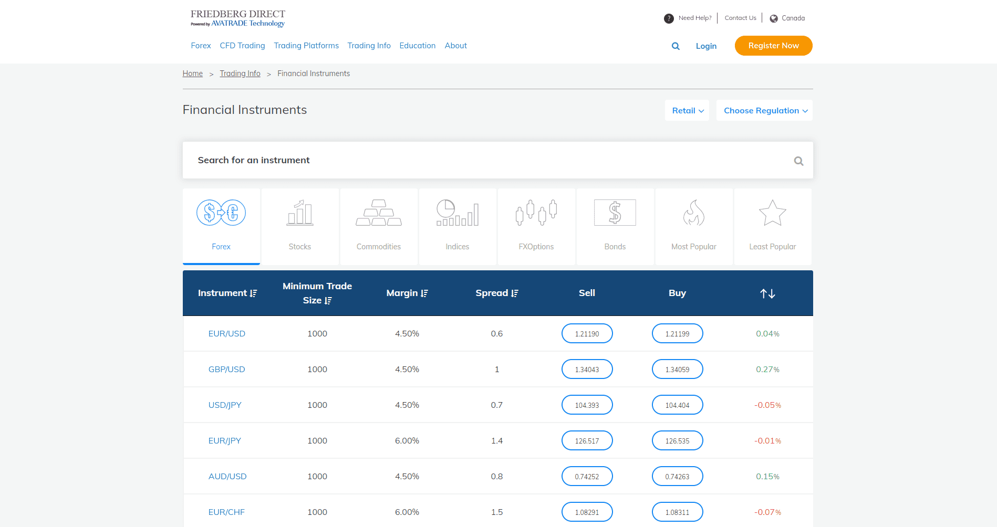The height and width of the screenshot is (527, 997).
Task: Click the Need Help question mark icon
Action: [669, 18]
